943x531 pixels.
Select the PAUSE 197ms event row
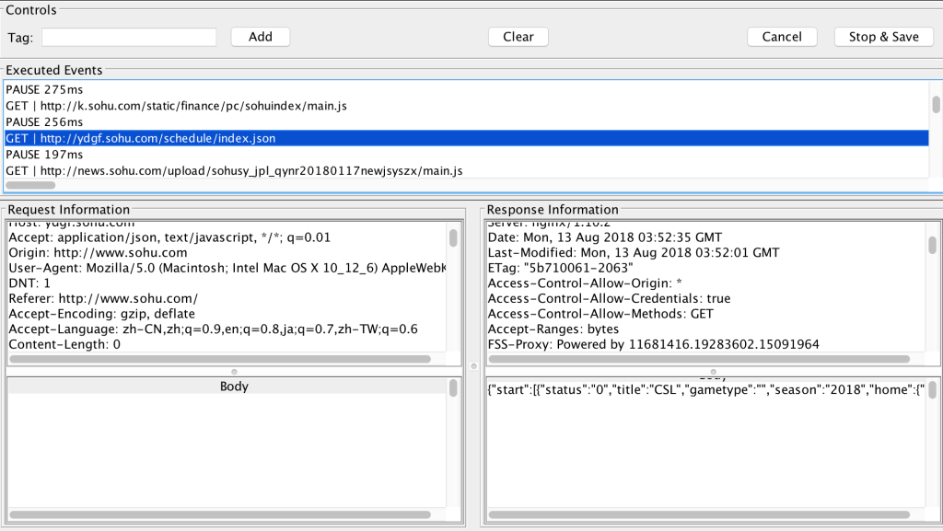44,155
